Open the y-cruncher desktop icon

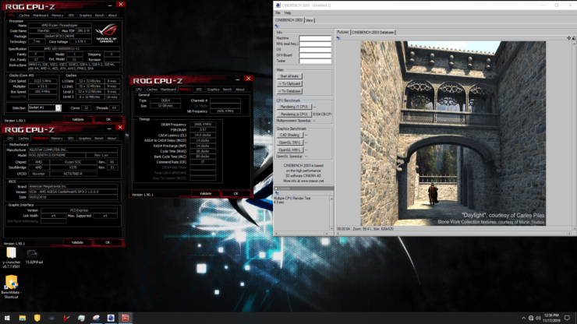[12, 255]
